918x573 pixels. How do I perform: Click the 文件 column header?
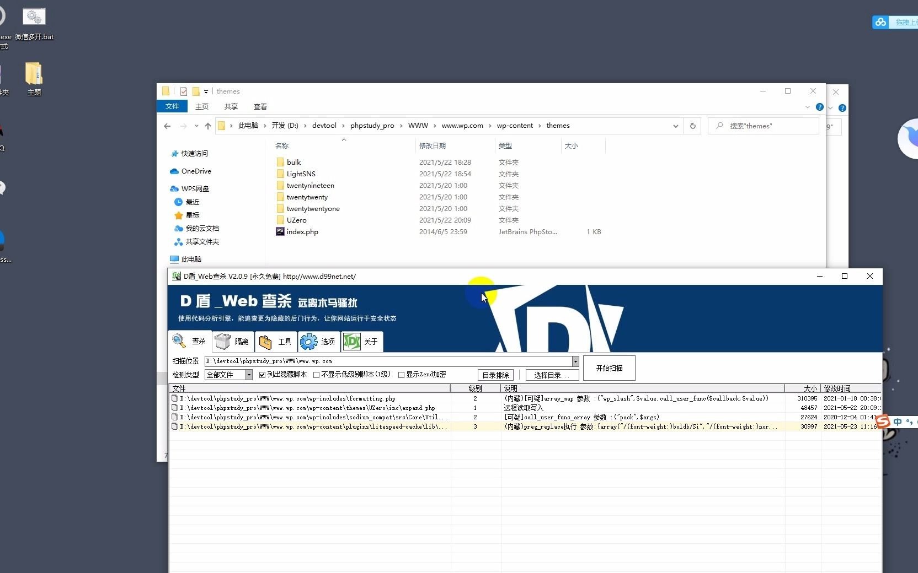tap(310, 388)
